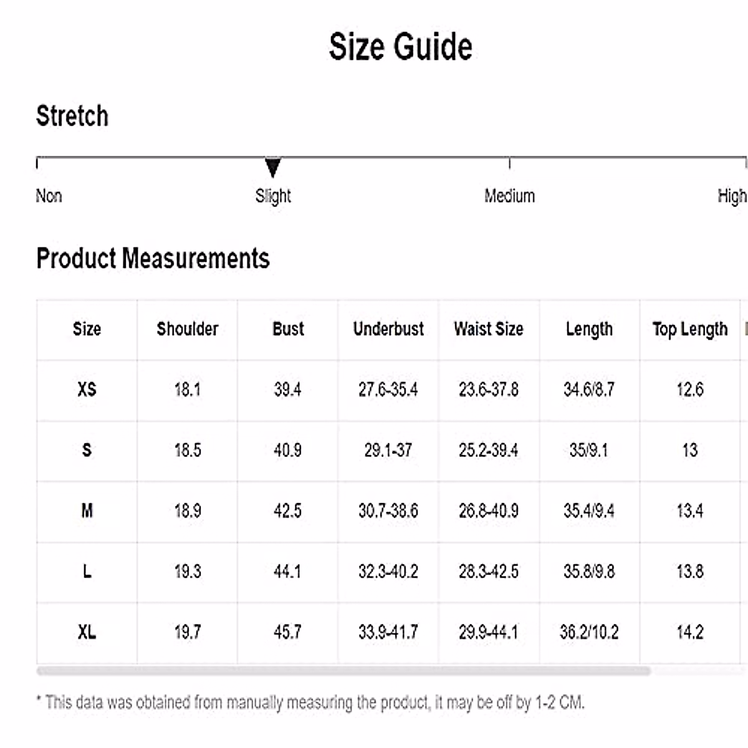The height and width of the screenshot is (748, 748).
Task: Click the manual measurement disclaimer text
Action: [310, 702]
